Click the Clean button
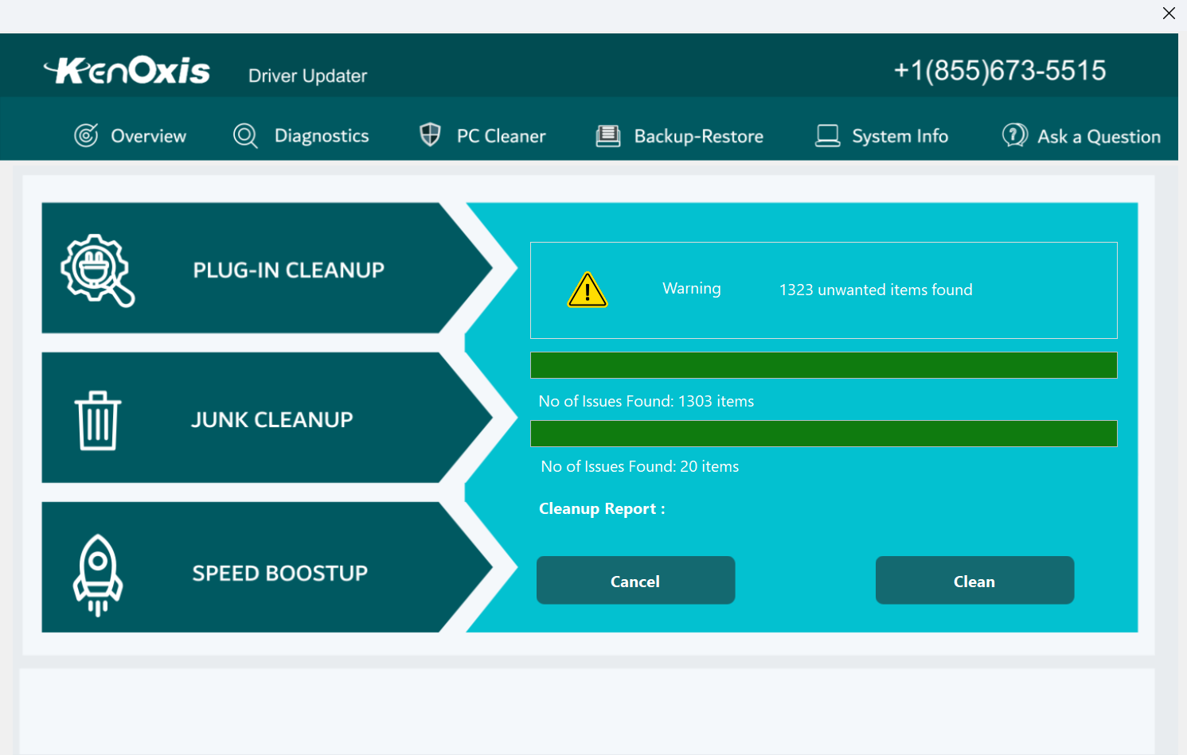The image size is (1187, 755). click(x=974, y=580)
